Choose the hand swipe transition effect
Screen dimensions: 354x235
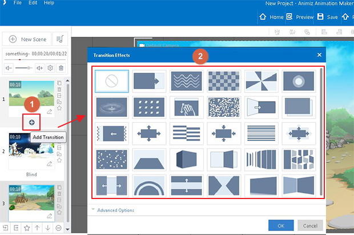[x=186, y=107]
